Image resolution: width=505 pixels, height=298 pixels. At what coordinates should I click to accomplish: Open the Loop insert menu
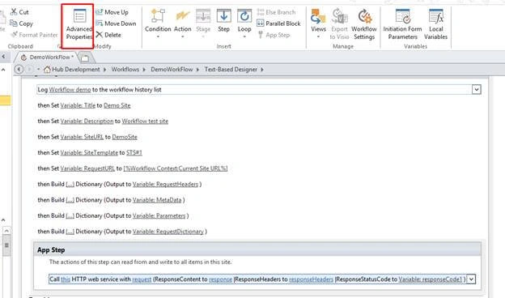[244, 23]
